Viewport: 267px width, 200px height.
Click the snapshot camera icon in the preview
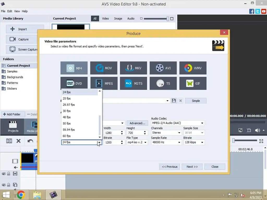248,130
